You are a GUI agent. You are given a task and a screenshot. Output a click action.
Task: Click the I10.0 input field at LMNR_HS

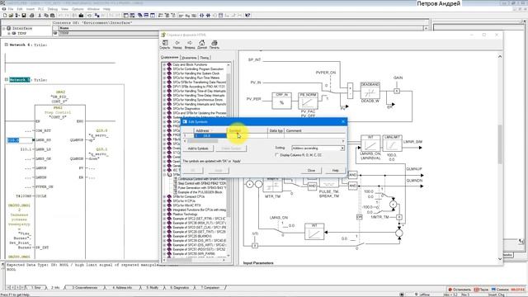19,139
